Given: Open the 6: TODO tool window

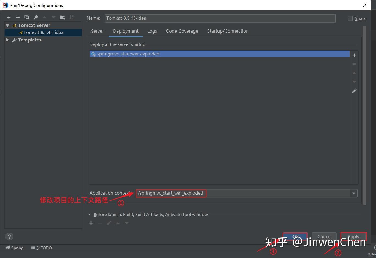Looking at the screenshot, I should pyautogui.click(x=42, y=248).
